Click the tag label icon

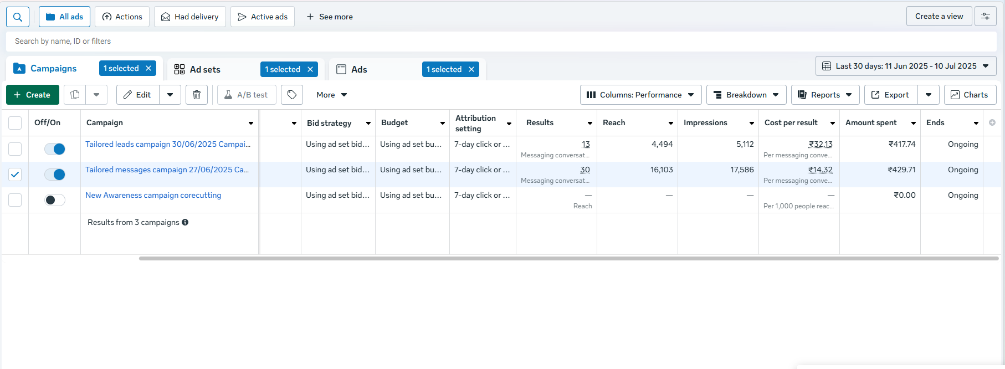292,95
